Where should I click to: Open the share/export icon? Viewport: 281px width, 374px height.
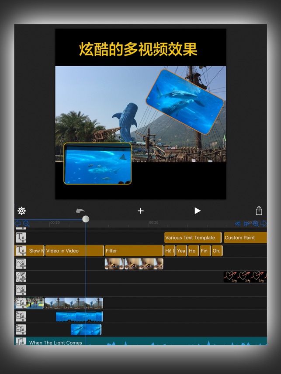[259, 211]
